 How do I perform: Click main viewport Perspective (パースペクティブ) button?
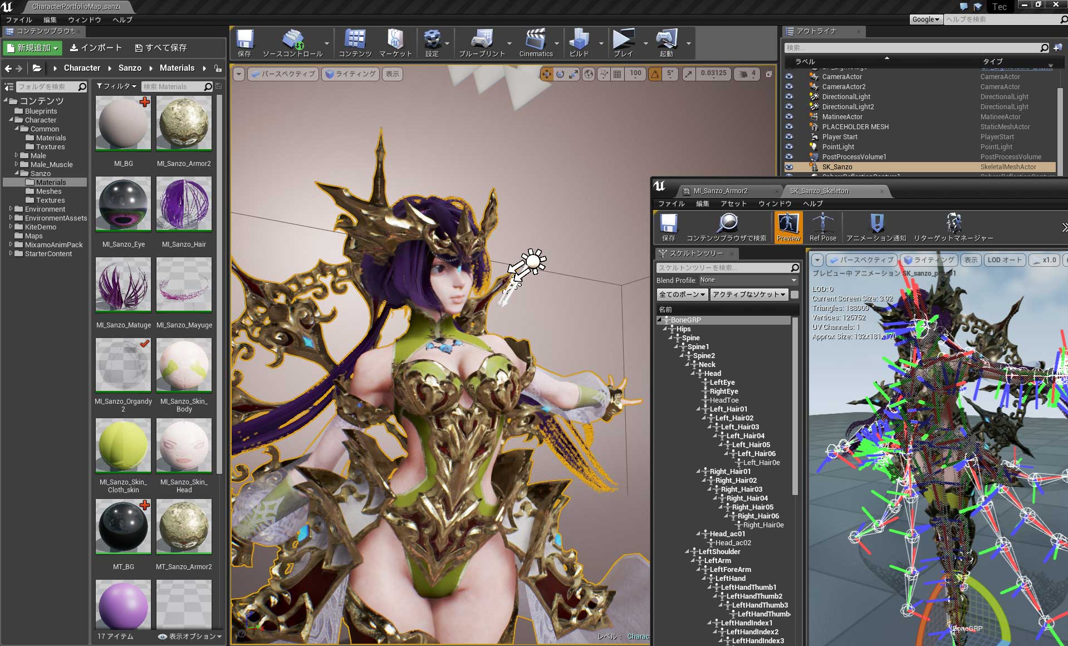coord(283,74)
